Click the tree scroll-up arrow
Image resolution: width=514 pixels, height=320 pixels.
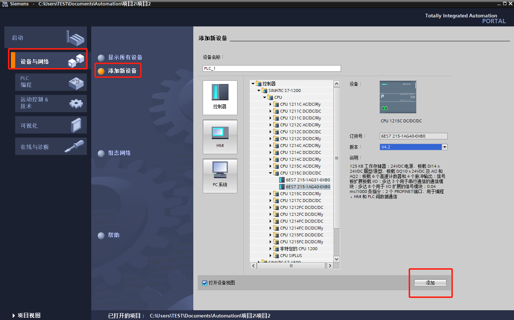pyautogui.click(x=337, y=84)
